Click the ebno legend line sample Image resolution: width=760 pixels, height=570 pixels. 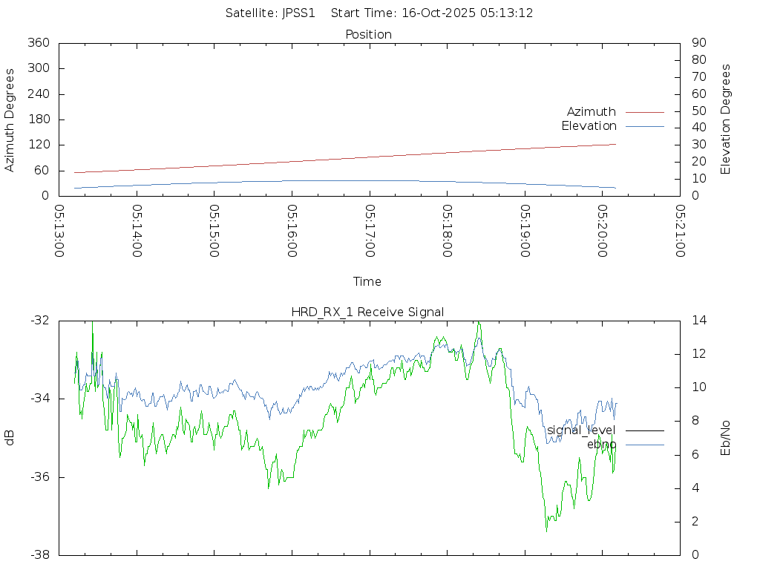point(644,445)
